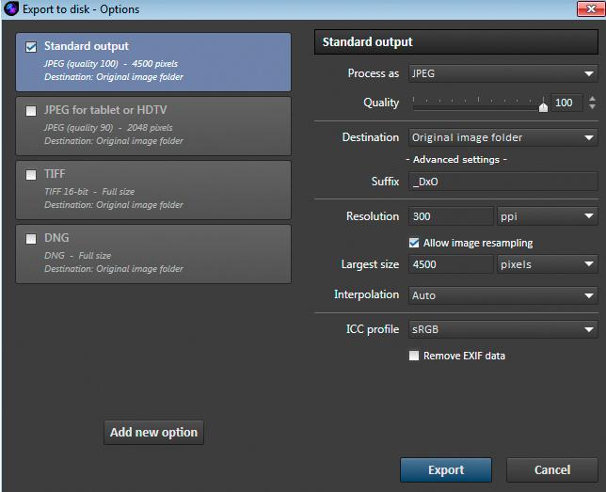
Task: Increase quality with up stepper arrow
Action: coord(592,99)
